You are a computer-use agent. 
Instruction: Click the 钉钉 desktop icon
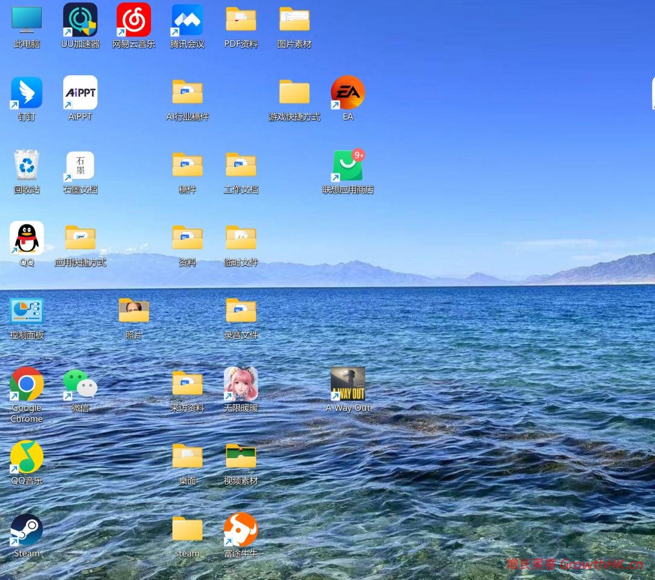coord(27,93)
